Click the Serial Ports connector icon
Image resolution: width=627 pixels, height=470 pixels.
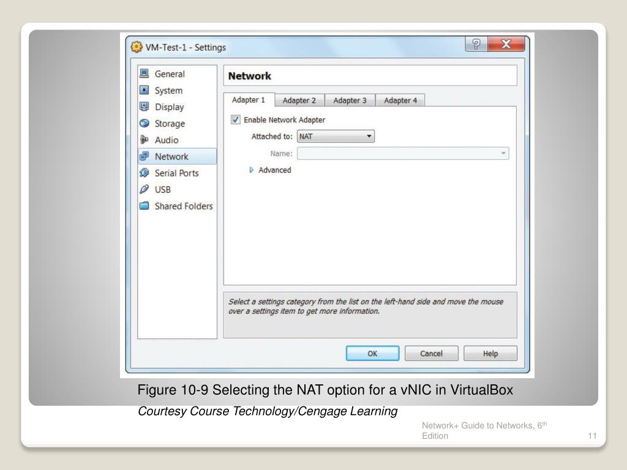[x=144, y=173]
